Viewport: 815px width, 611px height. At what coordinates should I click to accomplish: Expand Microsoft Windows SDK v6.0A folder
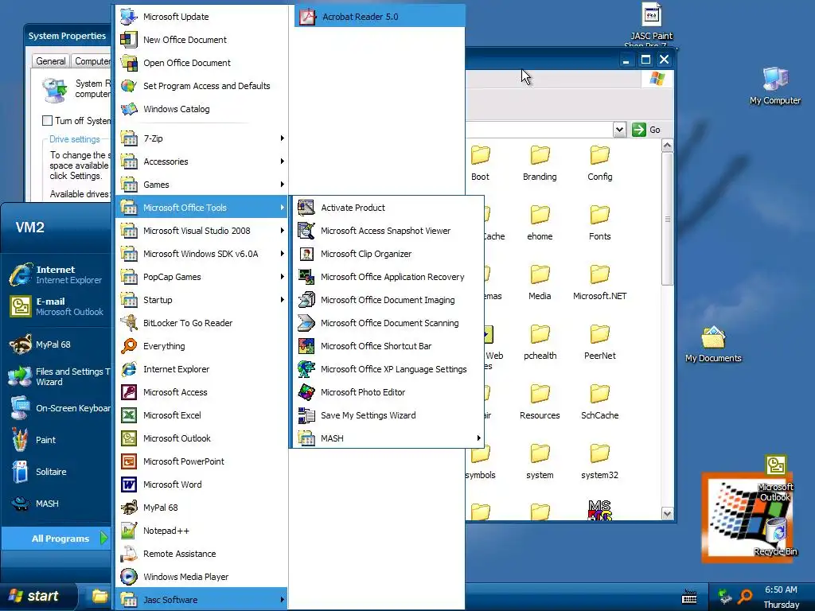[x=201, y=254]
